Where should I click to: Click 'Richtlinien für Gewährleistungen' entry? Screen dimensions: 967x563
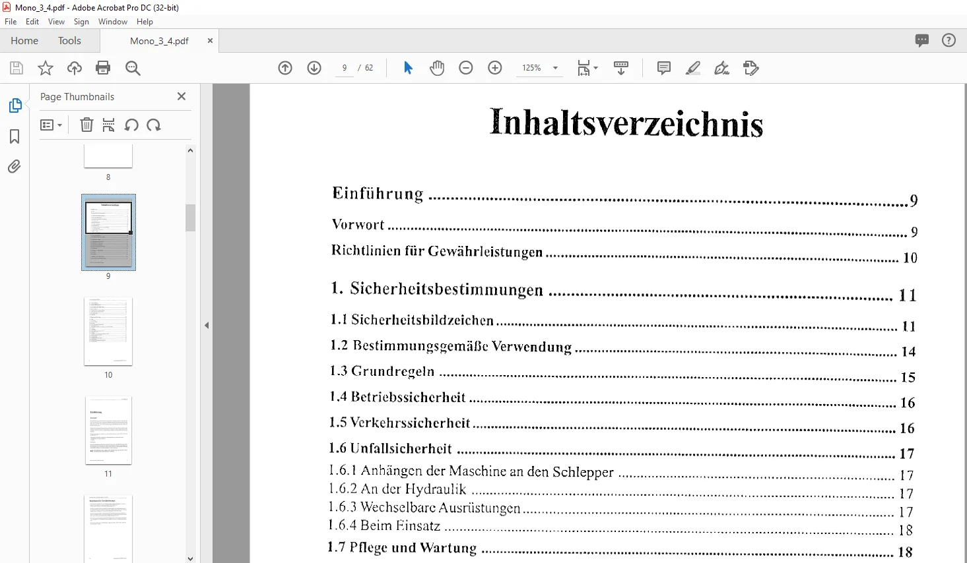[x=624, y=252]
